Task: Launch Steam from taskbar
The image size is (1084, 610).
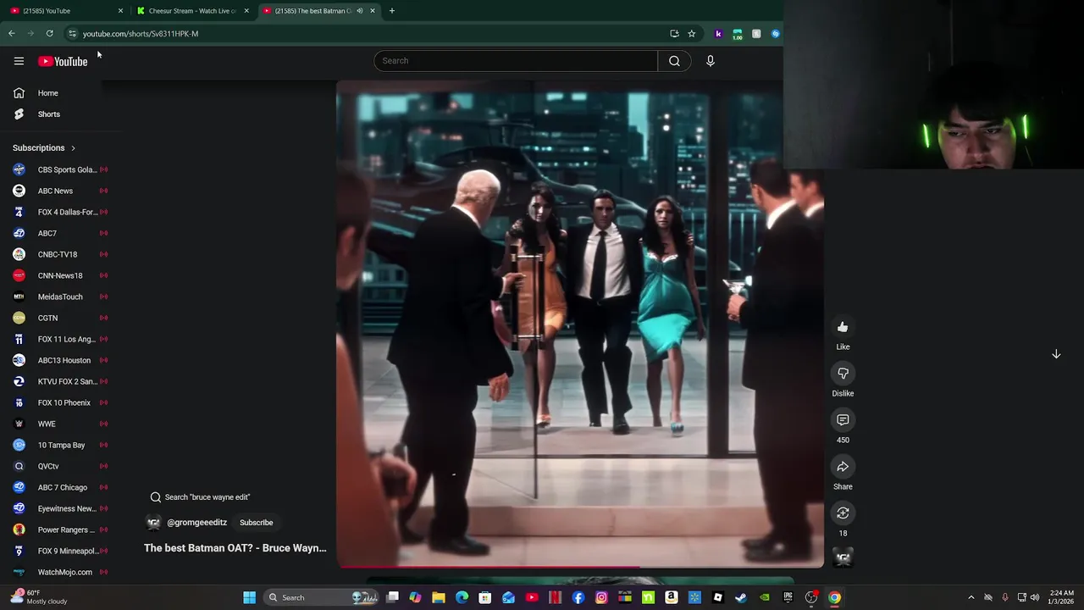Action: [x=741, y=597]
